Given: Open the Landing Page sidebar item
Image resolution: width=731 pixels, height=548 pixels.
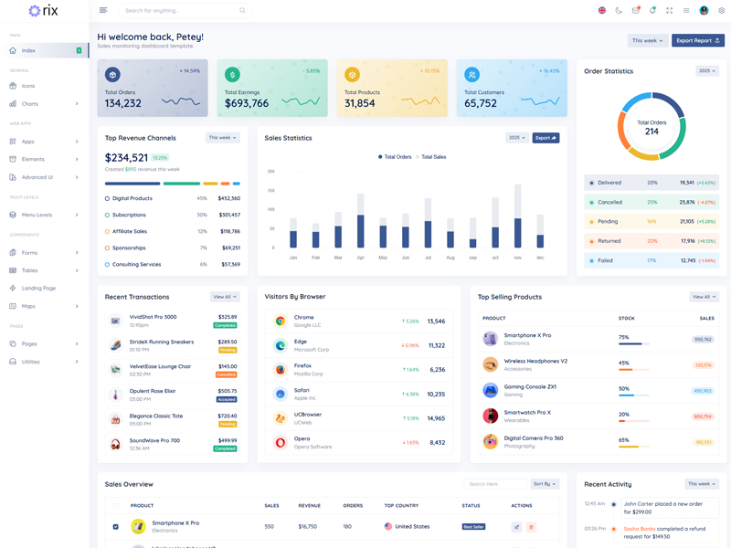Looking at the screenshot, I should click(x=38, y=288).
